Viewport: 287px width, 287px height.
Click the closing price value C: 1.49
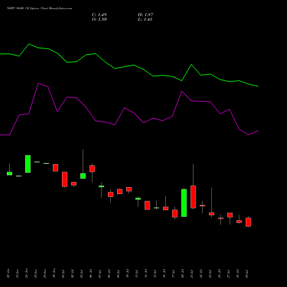click(x=99, y=15)
